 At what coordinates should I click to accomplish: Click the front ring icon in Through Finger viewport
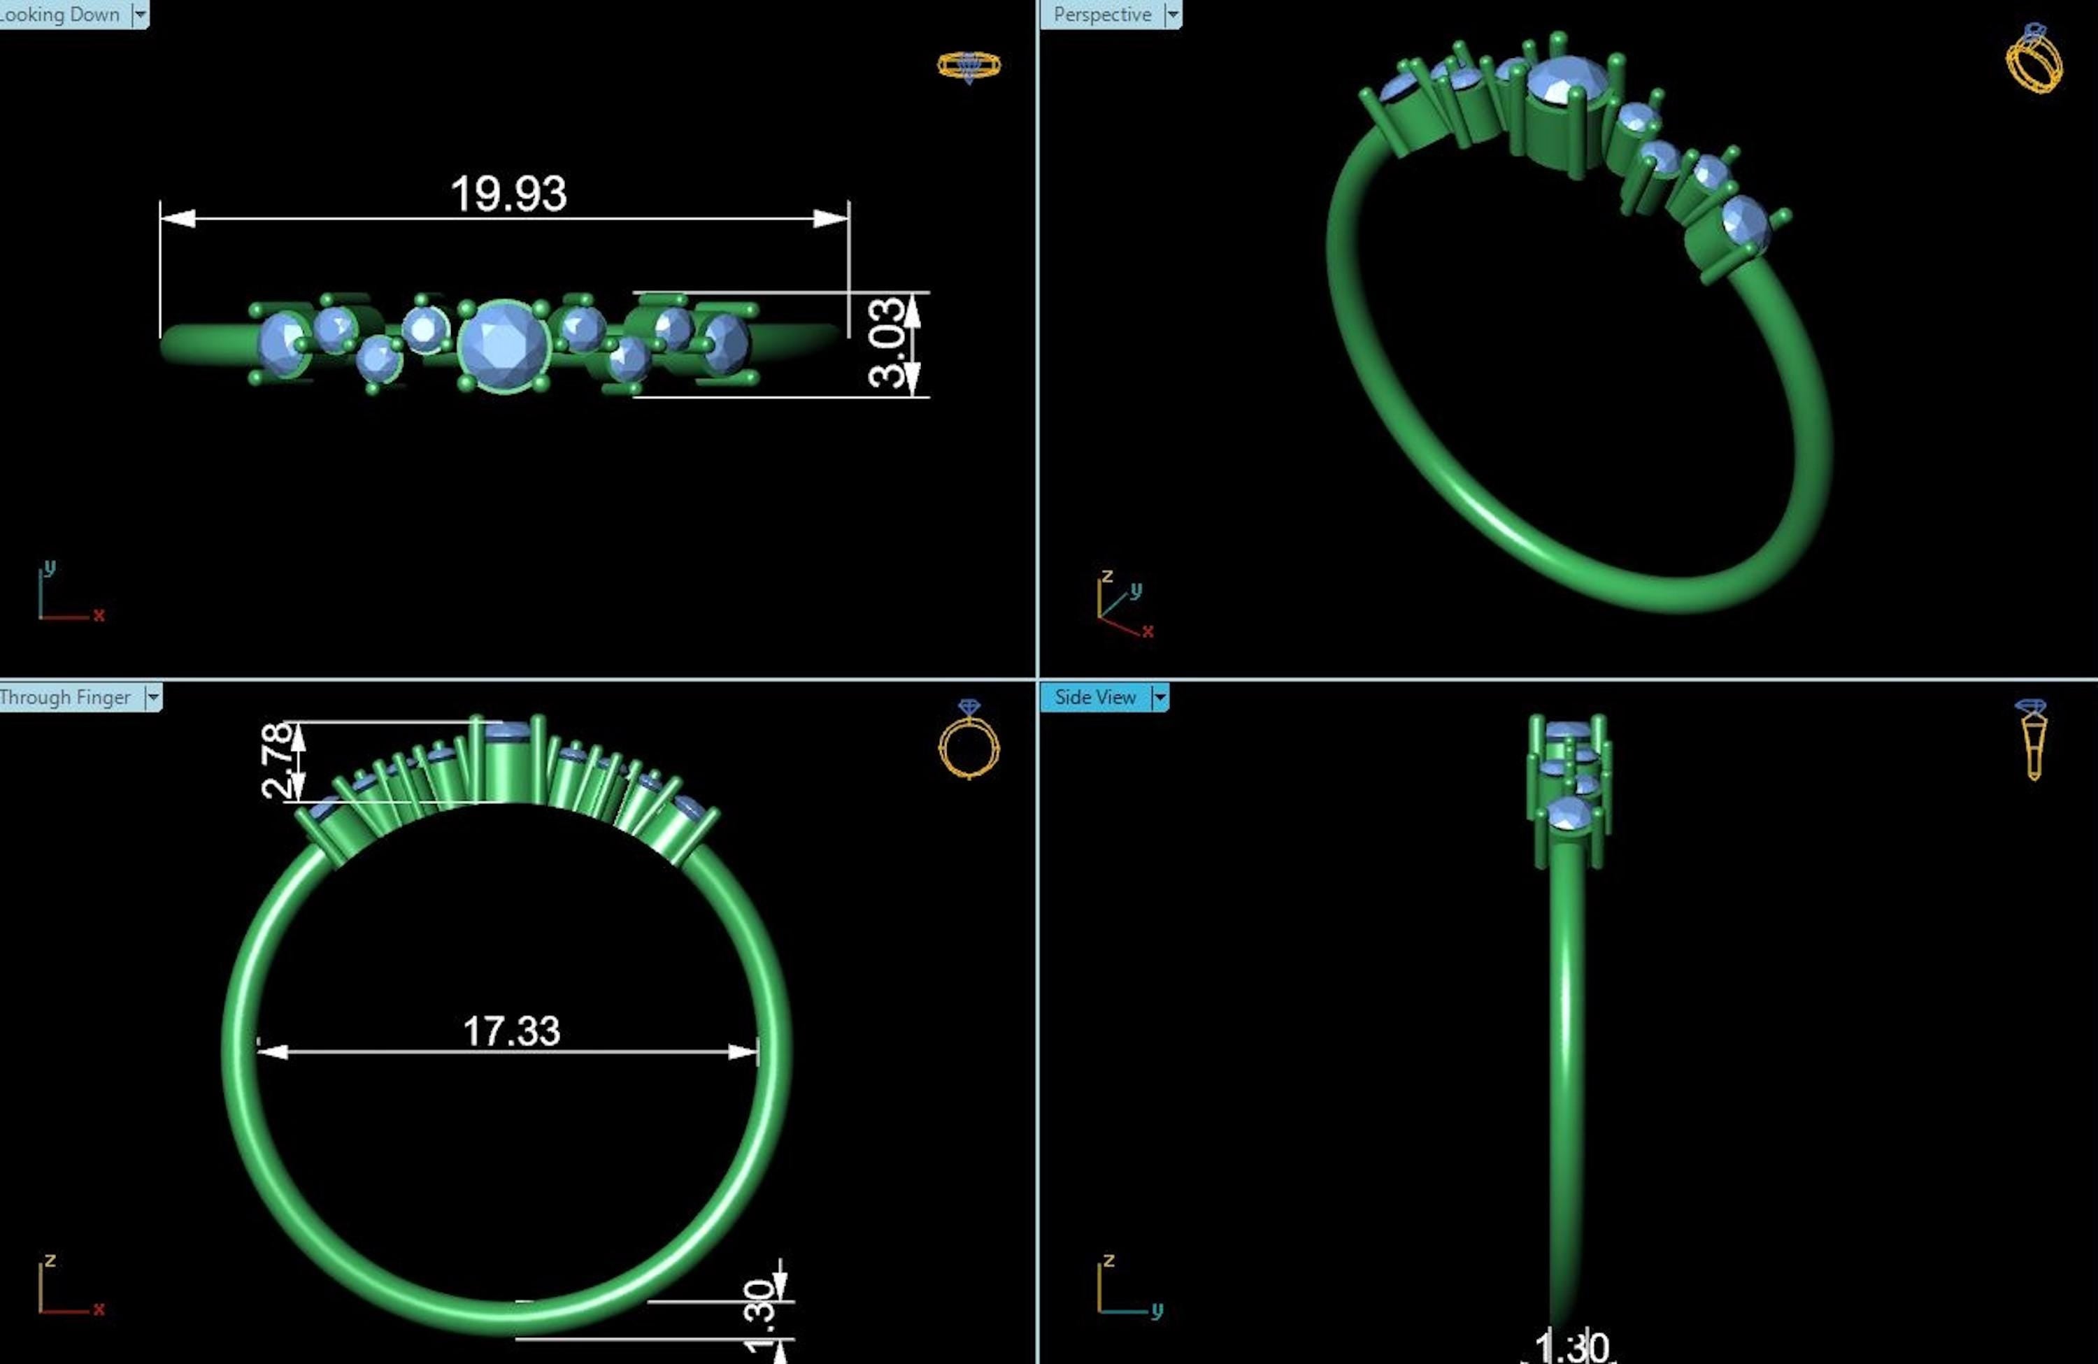point(969,740)
